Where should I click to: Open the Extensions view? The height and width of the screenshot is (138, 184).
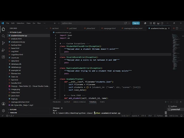[x=3, y=57]
